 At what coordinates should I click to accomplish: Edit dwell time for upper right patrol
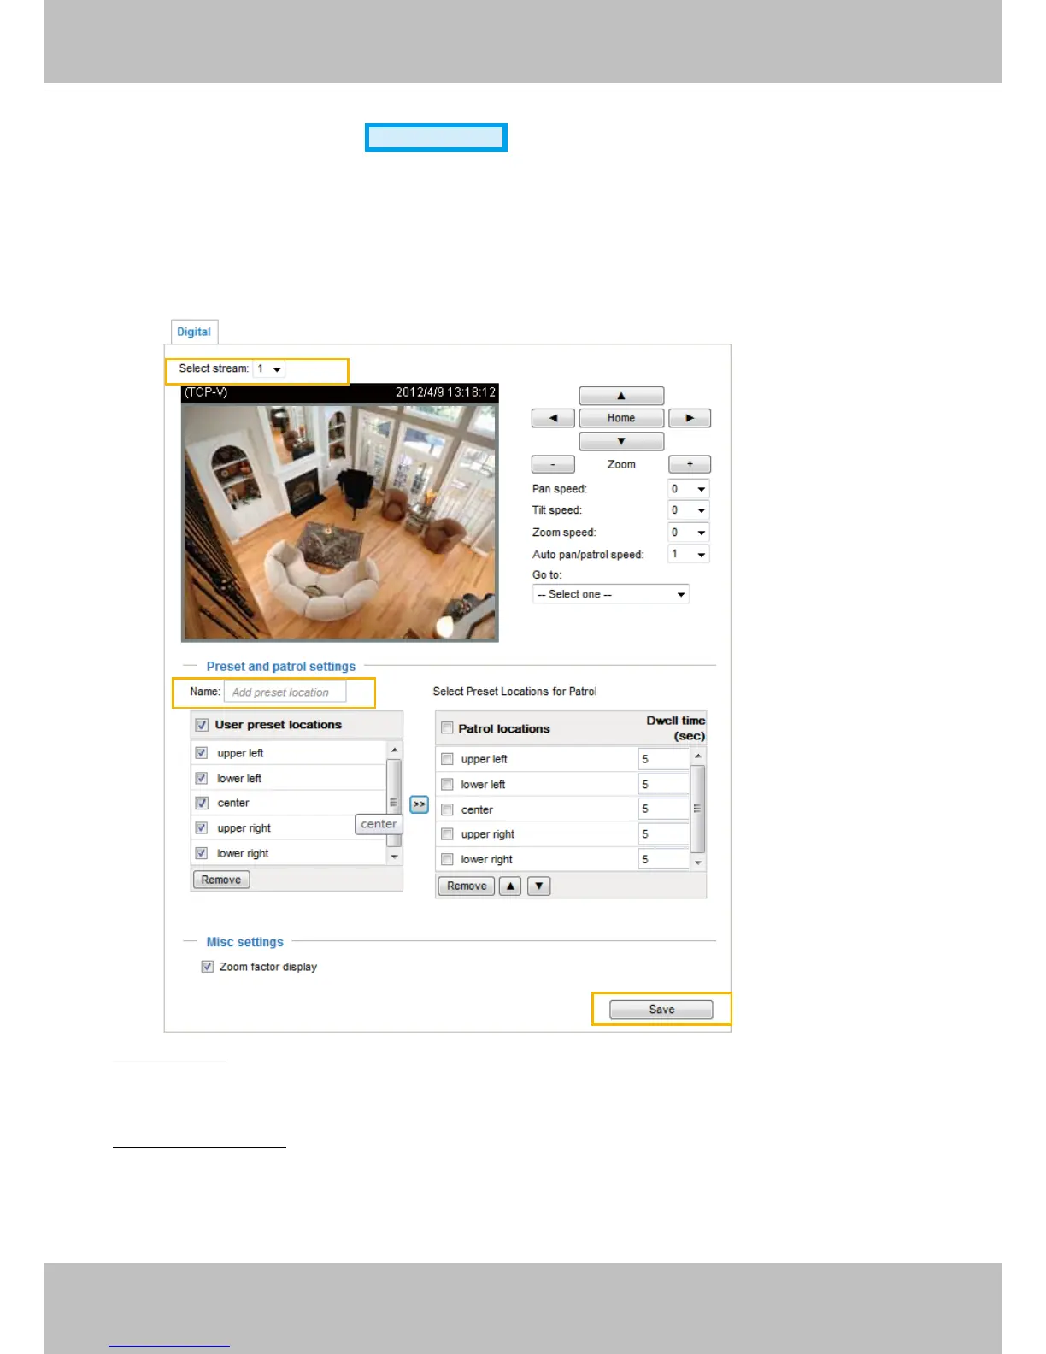click(664, 834)
